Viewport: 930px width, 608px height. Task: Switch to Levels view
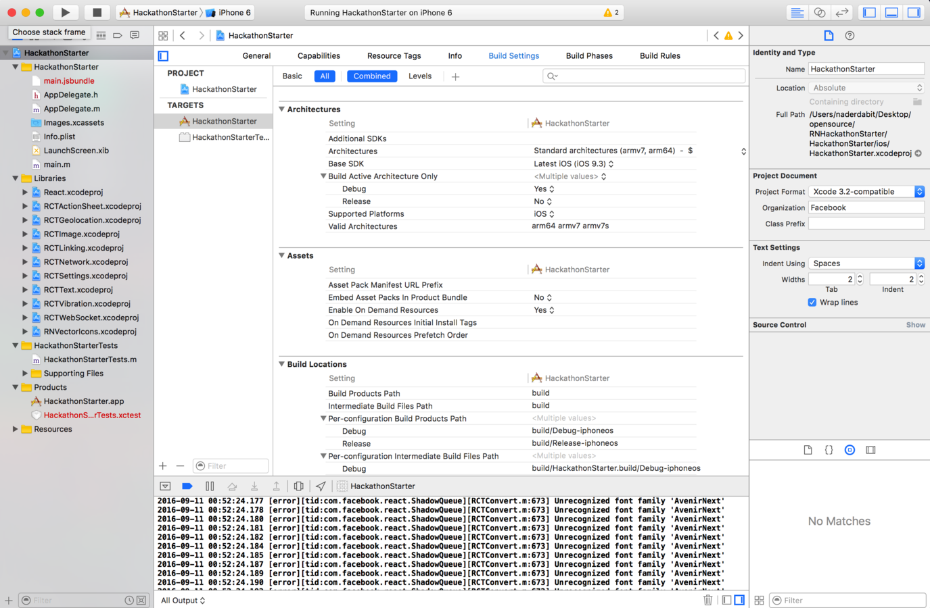coord(420,76)
